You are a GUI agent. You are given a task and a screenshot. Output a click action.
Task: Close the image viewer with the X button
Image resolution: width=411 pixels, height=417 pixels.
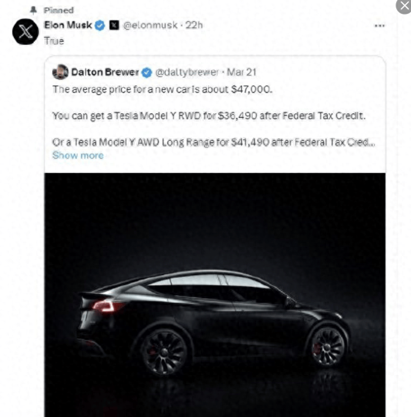[404, 5]
